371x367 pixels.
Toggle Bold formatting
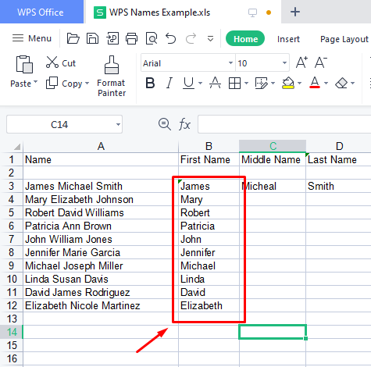click(x=150, y=84)
